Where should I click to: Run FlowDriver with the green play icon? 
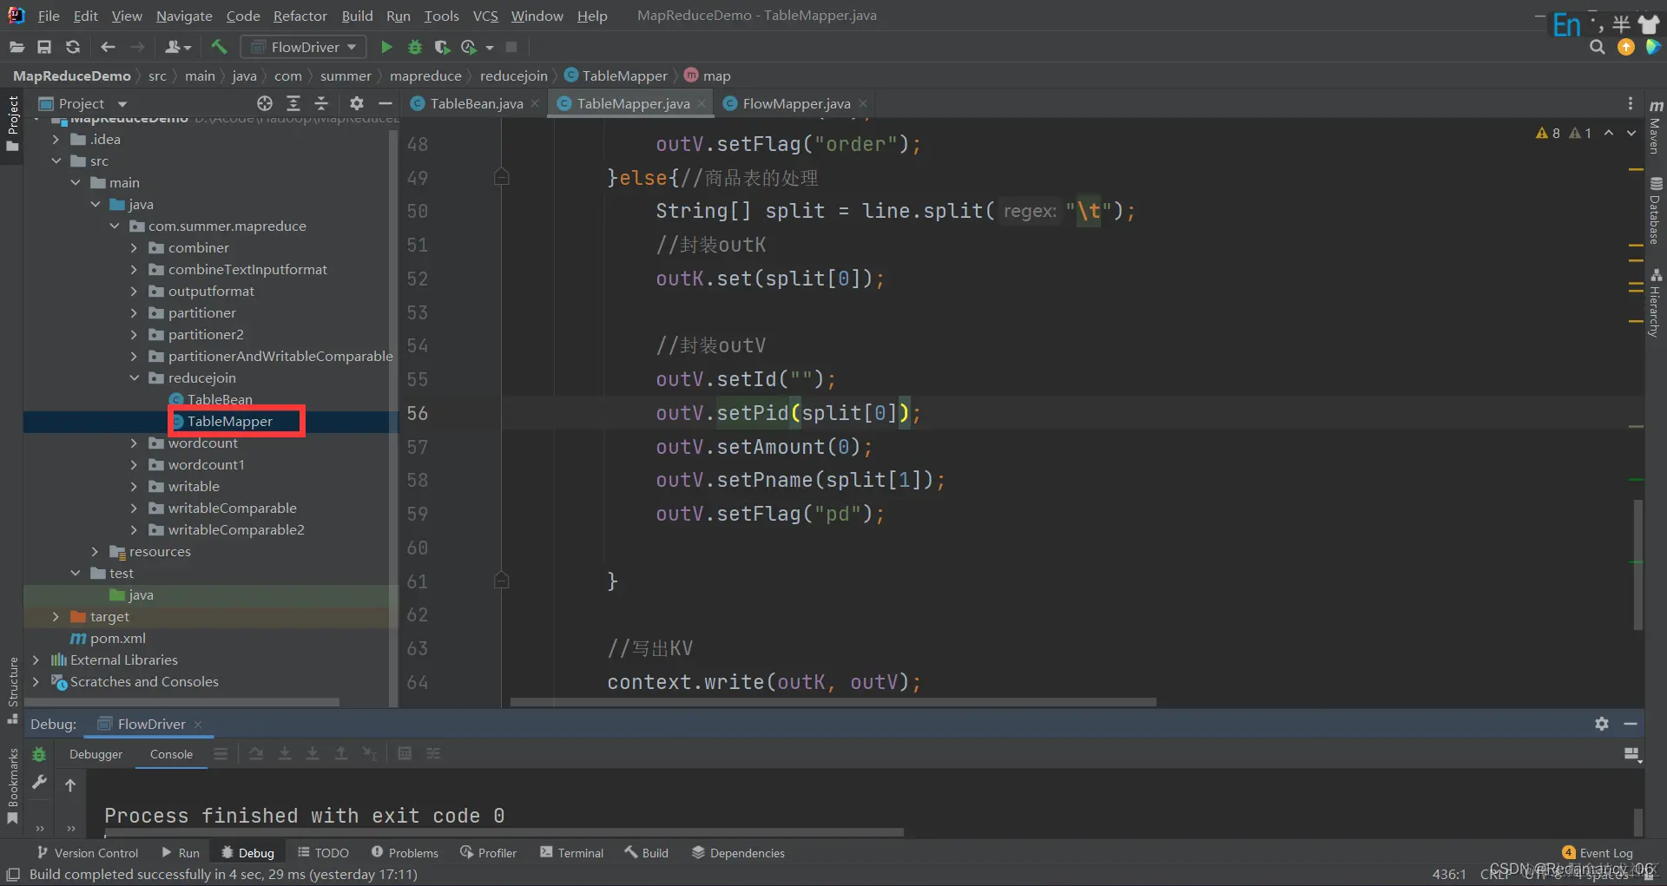[387, 47]
